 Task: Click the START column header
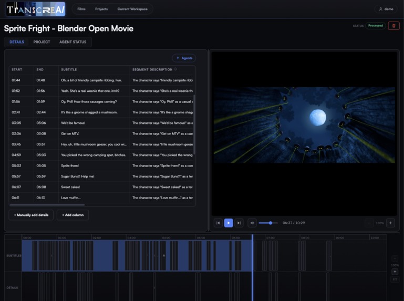tap(17, 69)
